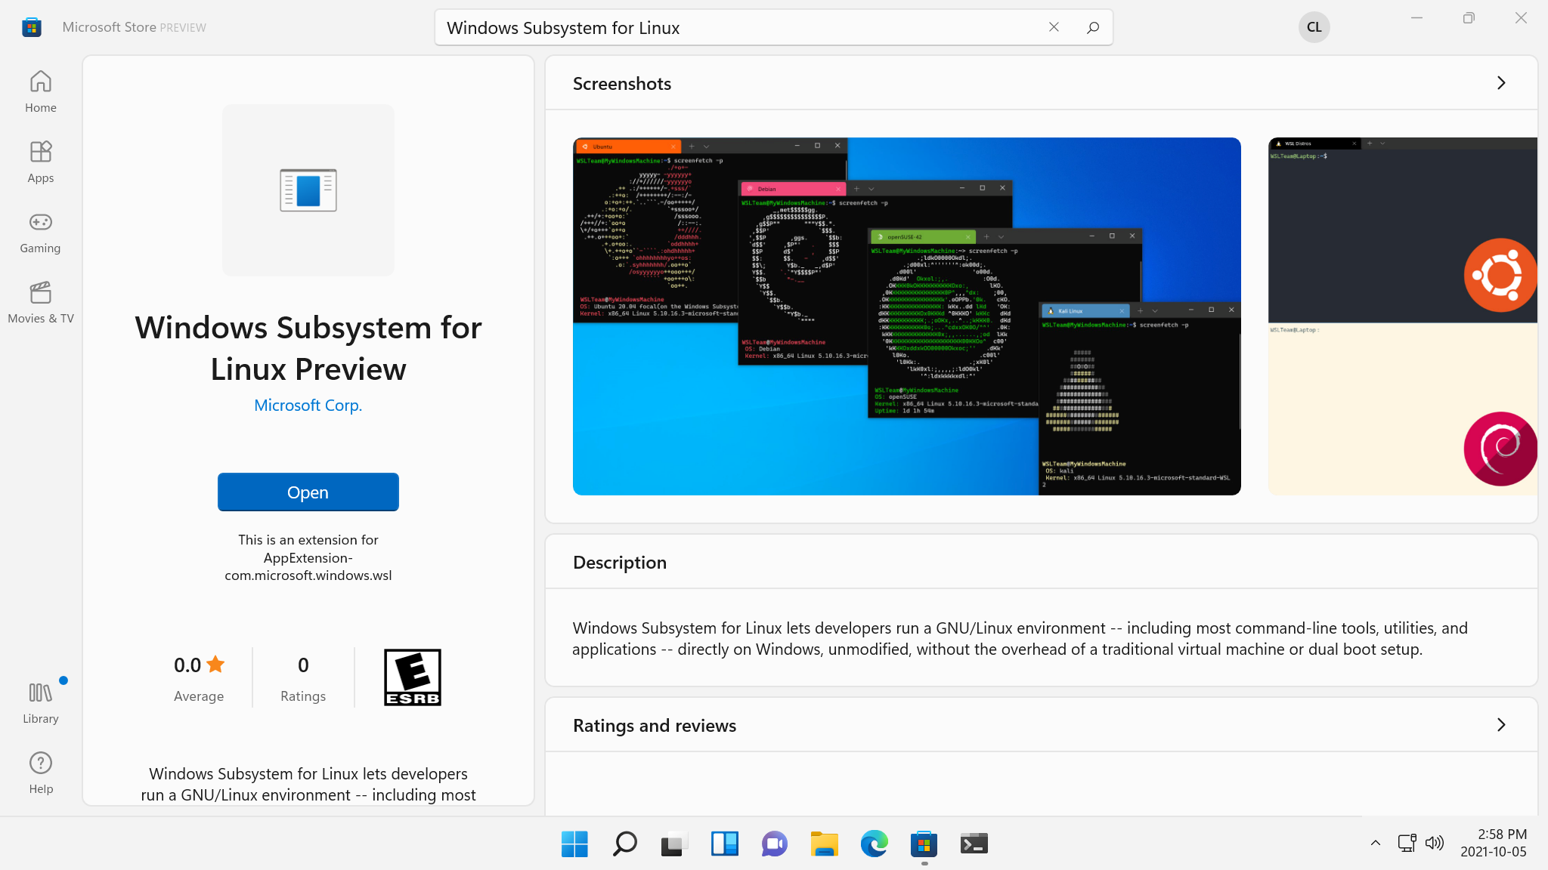Open Chat from the taskbar

[x=774, y=844]
